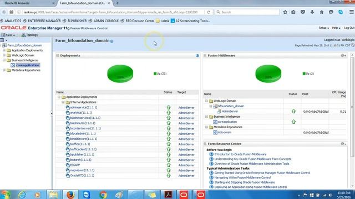Open the OracleRTD(11.1.1) deployment
Image resolution: width=355 pixels, height=199 pixels.
pos(82,175)
